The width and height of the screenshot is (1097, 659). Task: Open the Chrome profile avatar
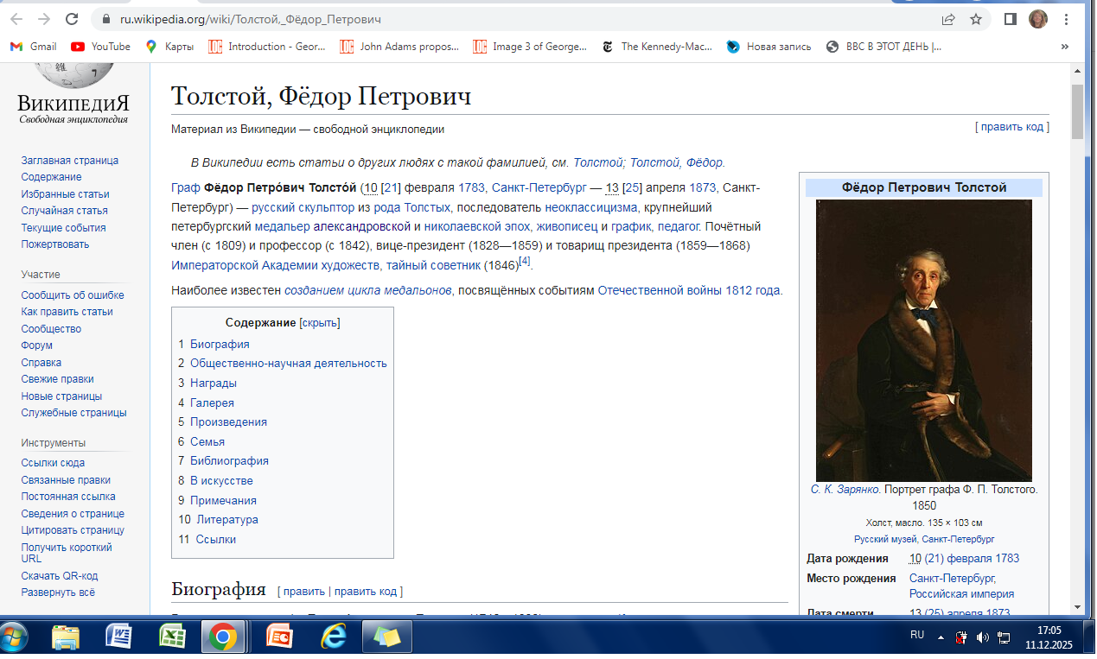pyautogui.click(x=1038, y=19)
